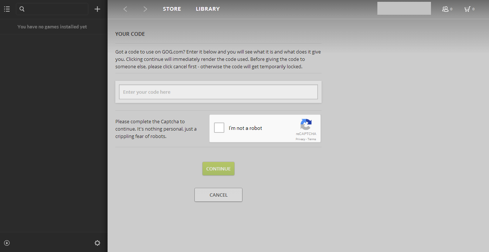Go back with the left arrow
Image resolution: width=489 pixels, height=252 pixels.
point(125,9)
